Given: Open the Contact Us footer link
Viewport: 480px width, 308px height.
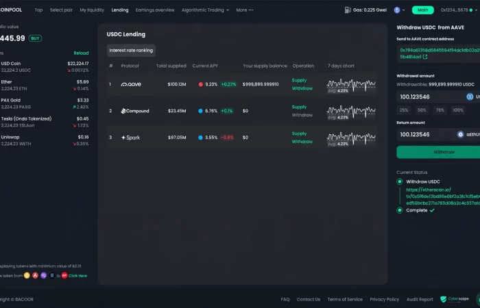Looking at the screenshot, I should coord(309,300).
